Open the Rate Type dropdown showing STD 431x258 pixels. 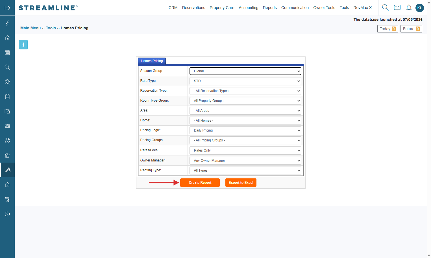pos(245,81)
